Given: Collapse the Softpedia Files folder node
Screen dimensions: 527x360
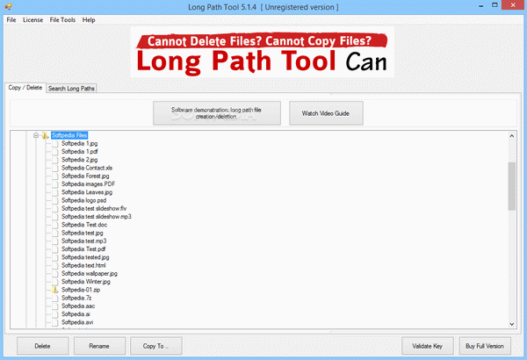Looking at the screenshot, I should coord(36,135).
